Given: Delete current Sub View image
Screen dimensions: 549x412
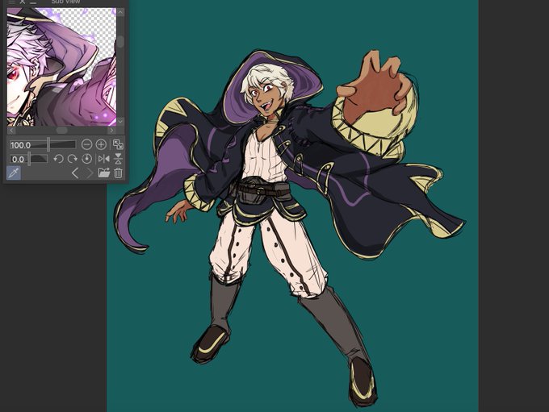Looking at the screenshot, I should pyautogui.click(x=119, y=173).
